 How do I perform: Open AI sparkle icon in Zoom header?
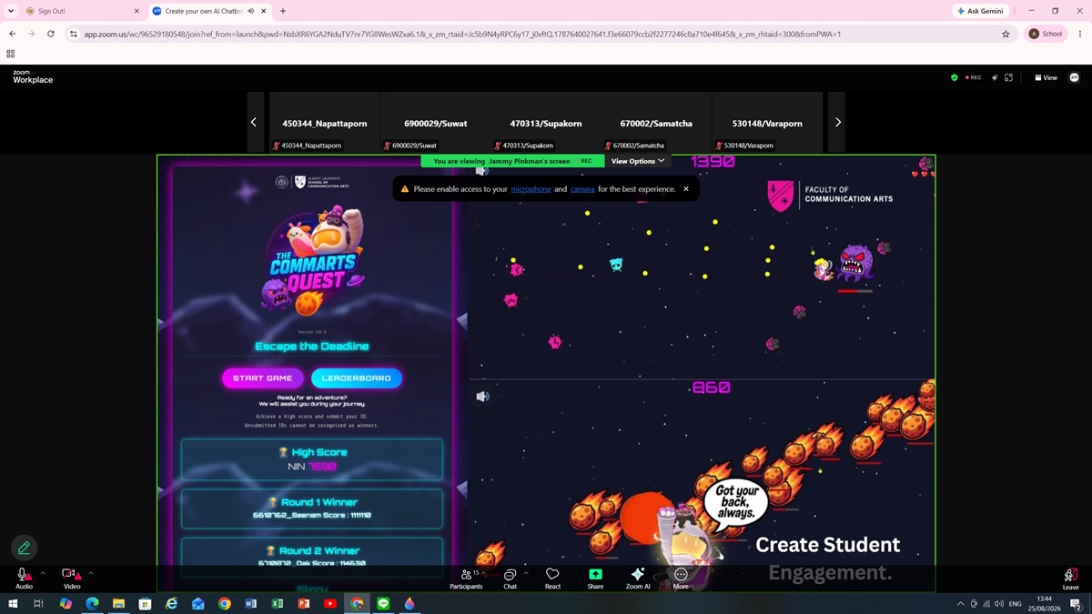pyautogui.click(x=995, y=78)
